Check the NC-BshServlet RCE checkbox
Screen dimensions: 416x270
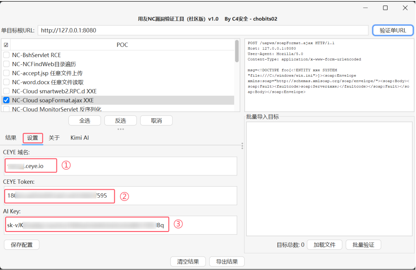pos(6,55)
